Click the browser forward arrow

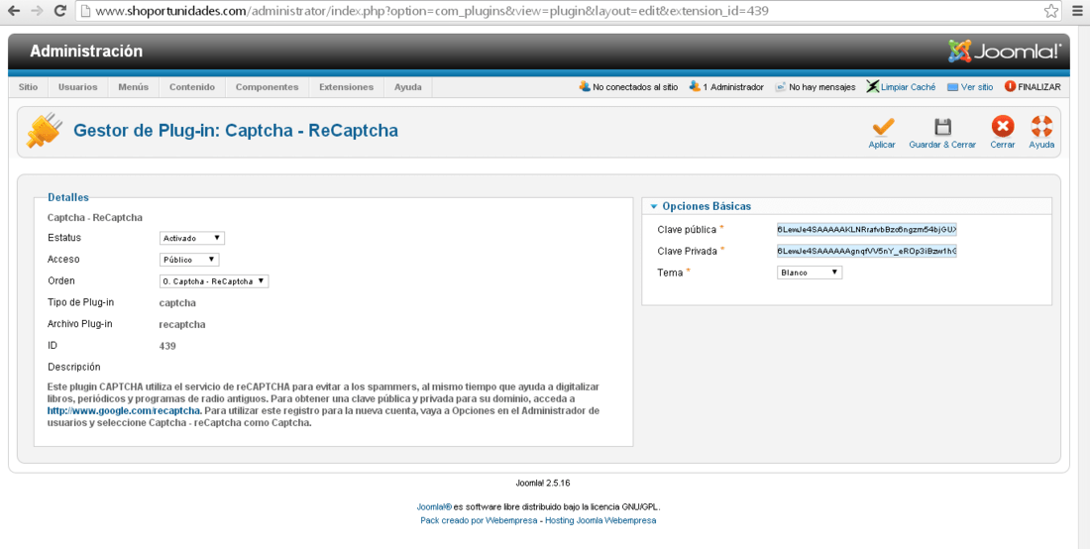pyautogui.click(x=36, y=11)
